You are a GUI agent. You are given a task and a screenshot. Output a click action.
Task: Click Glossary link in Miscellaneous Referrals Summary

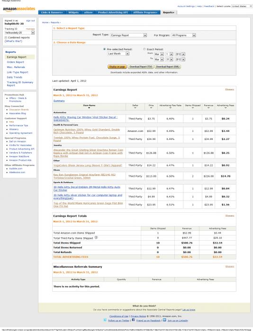pos(229,266)
